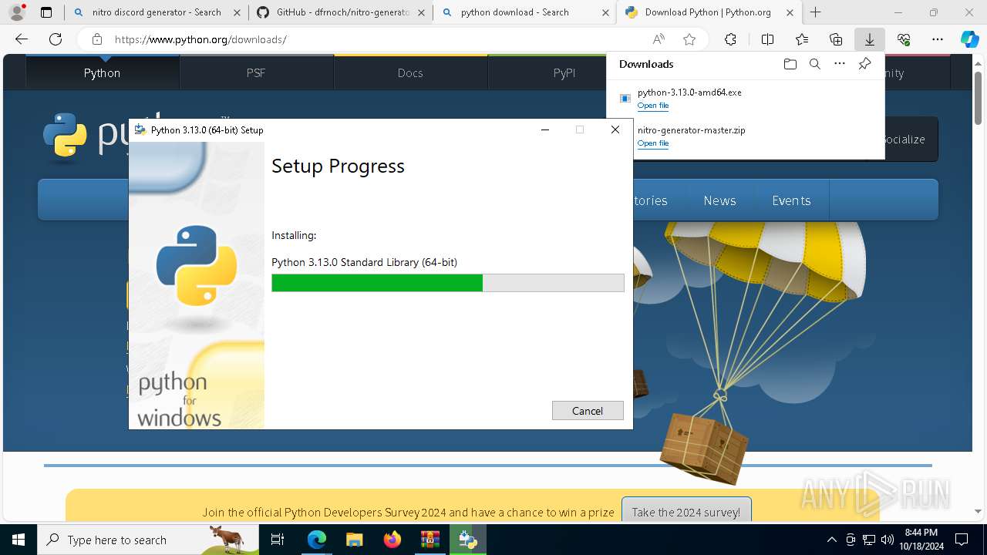987x555 pixels.
Task: View site information lock icon
Action: [96, 39]
